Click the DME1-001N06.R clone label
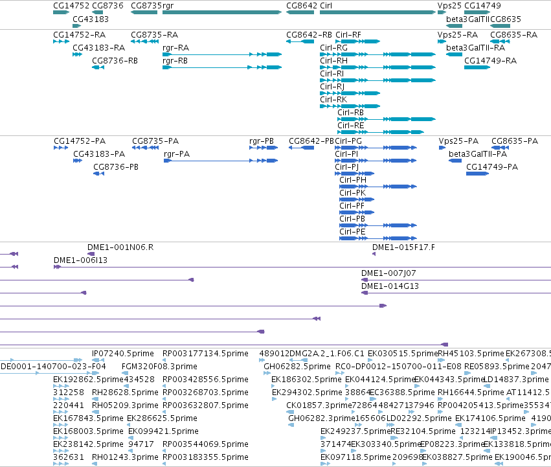Viewport: 551px width, 467px height. [120, 247]
